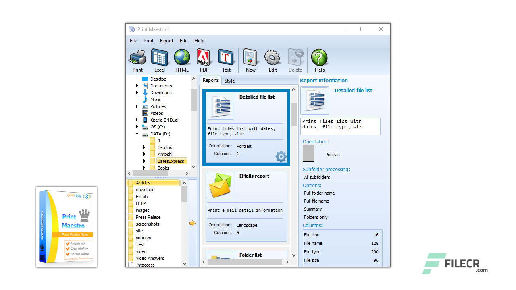Click the Full folder name option
516x290 pixels.
pos(319,193)
